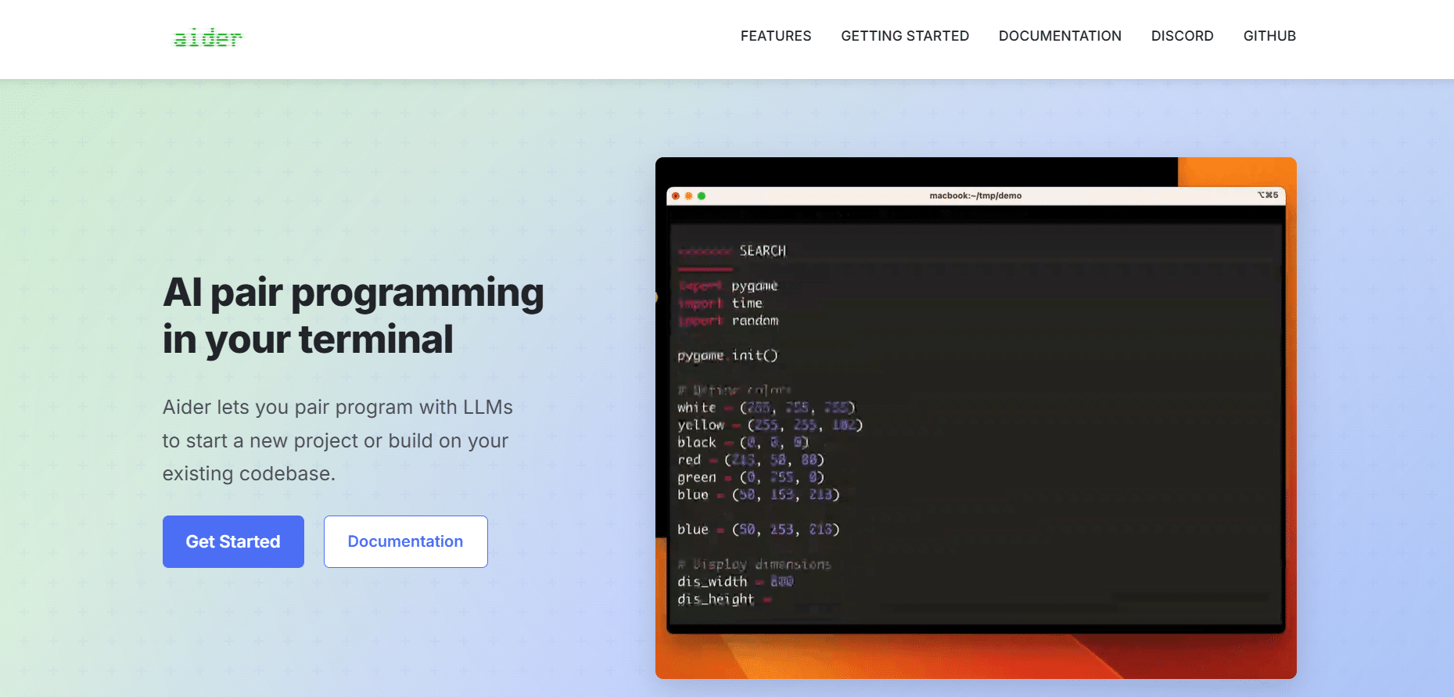Click the paragraph starting 'Aider lets you pair program'
The width and height of the screenshot is (1454, 697).
click(338, 440)
